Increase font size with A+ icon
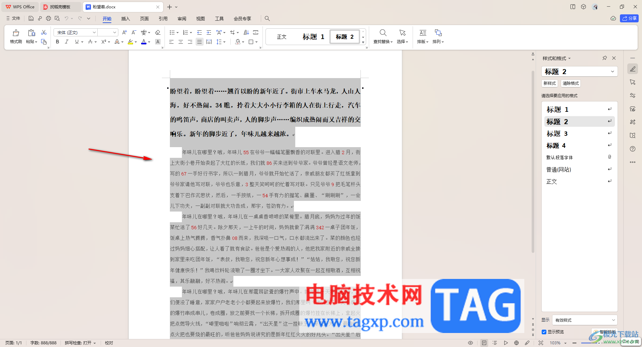Screen dimensions: 642x347 click(124, 32)
